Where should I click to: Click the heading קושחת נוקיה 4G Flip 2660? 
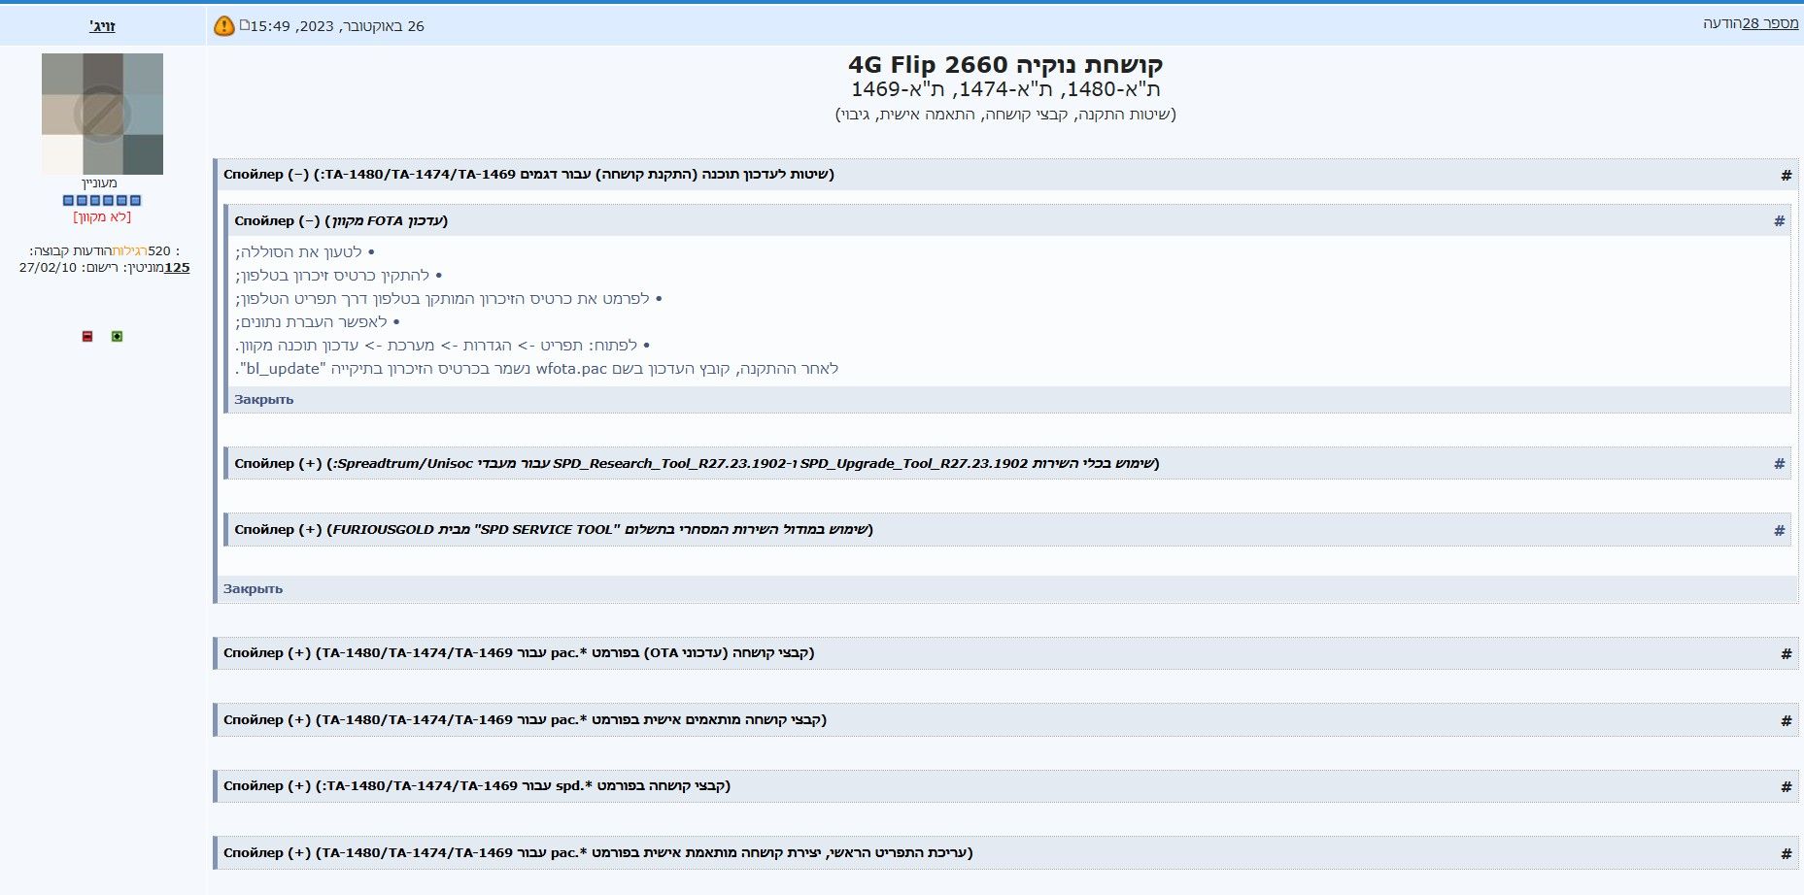1005,65
